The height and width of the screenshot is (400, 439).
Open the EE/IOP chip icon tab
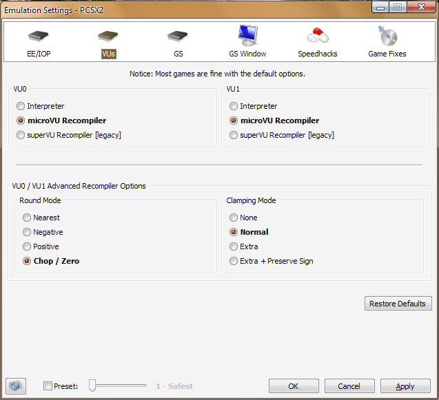click(39, 36)
